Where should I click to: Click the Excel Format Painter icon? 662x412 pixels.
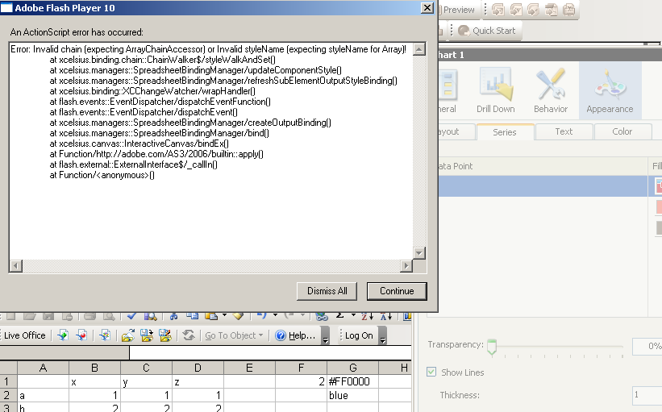click(239, 316)
